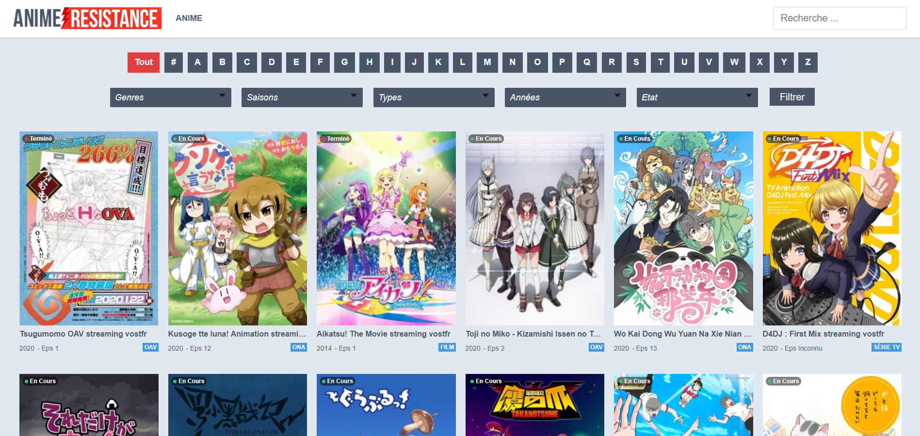Viewport: 920px width, 436px height.
Task: Click ONA badge under Kusoge tte Iuna
Action: [299, 347]
